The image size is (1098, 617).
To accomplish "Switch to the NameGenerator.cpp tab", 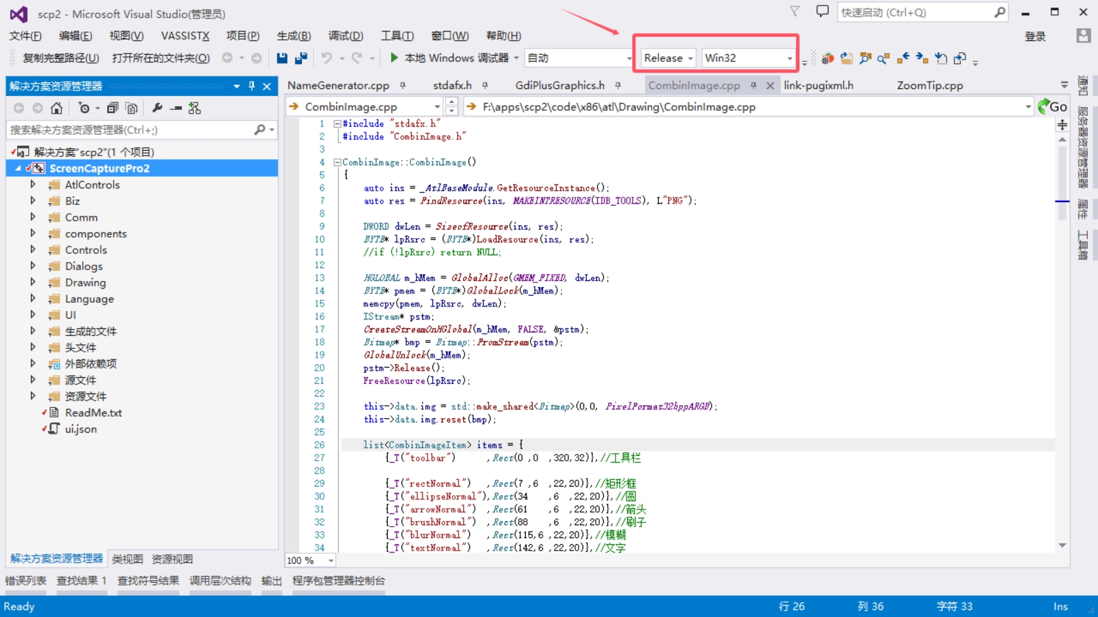I will tap(338, 86).
